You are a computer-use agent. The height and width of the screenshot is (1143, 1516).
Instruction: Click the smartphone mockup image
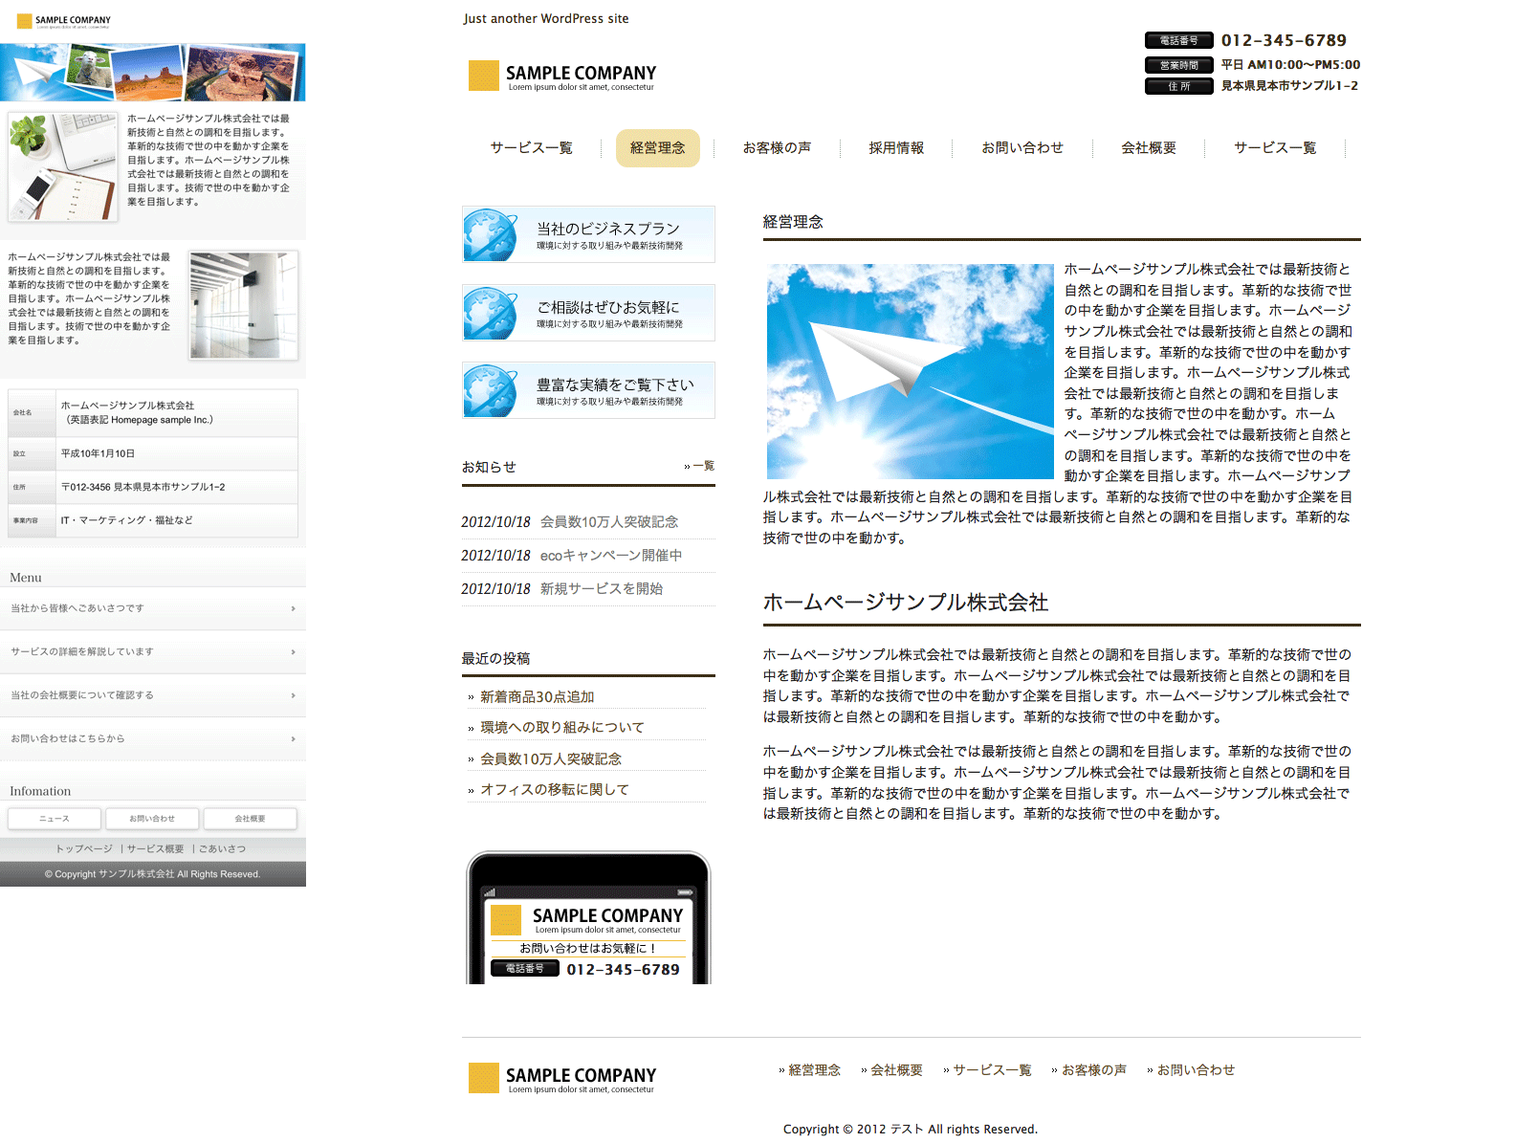pos(588,917)
